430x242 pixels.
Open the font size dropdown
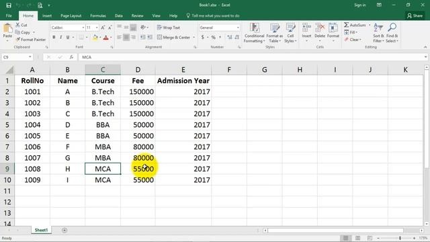[x=97, y=28]
